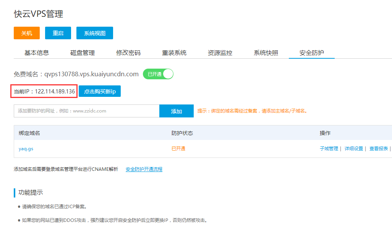This screenshot has height=228, width=392.
Task: Click 点击购买新ip button
Action: 100,92
